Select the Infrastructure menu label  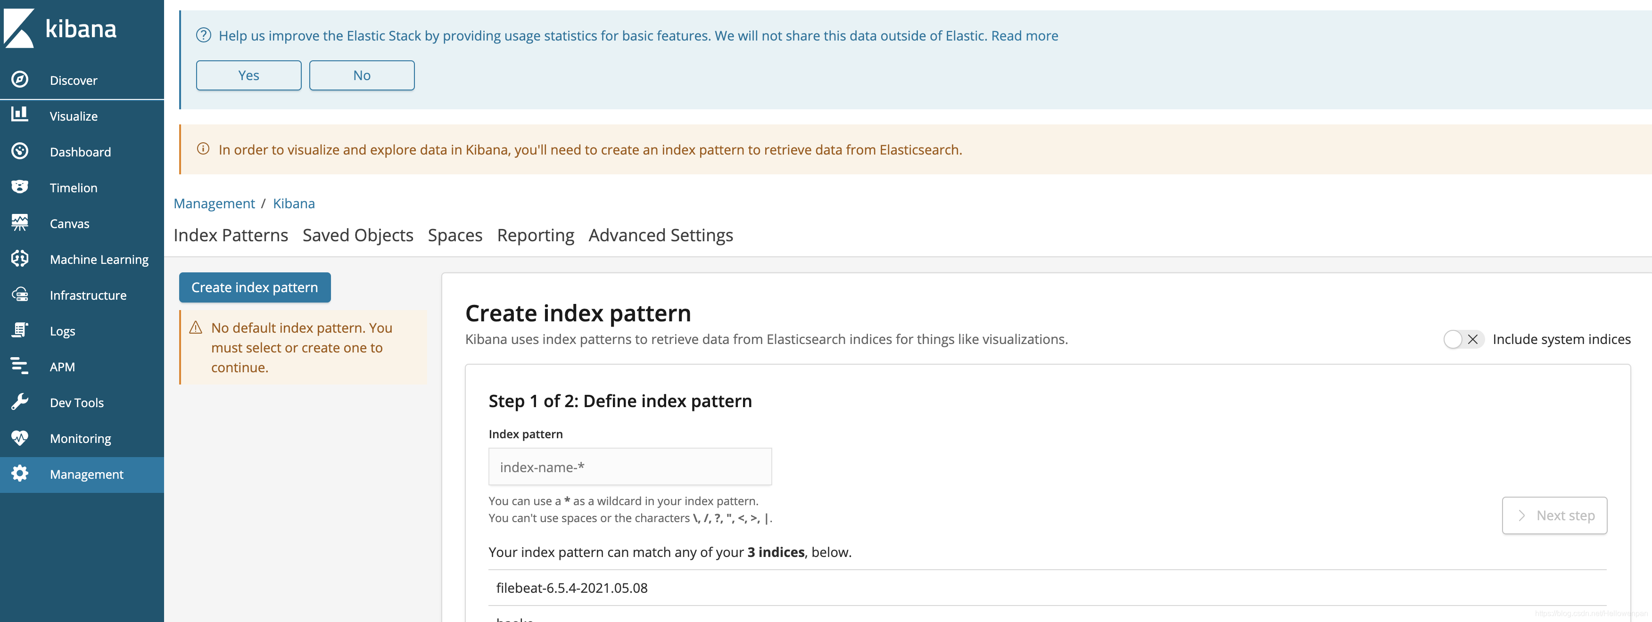[88, 295]
